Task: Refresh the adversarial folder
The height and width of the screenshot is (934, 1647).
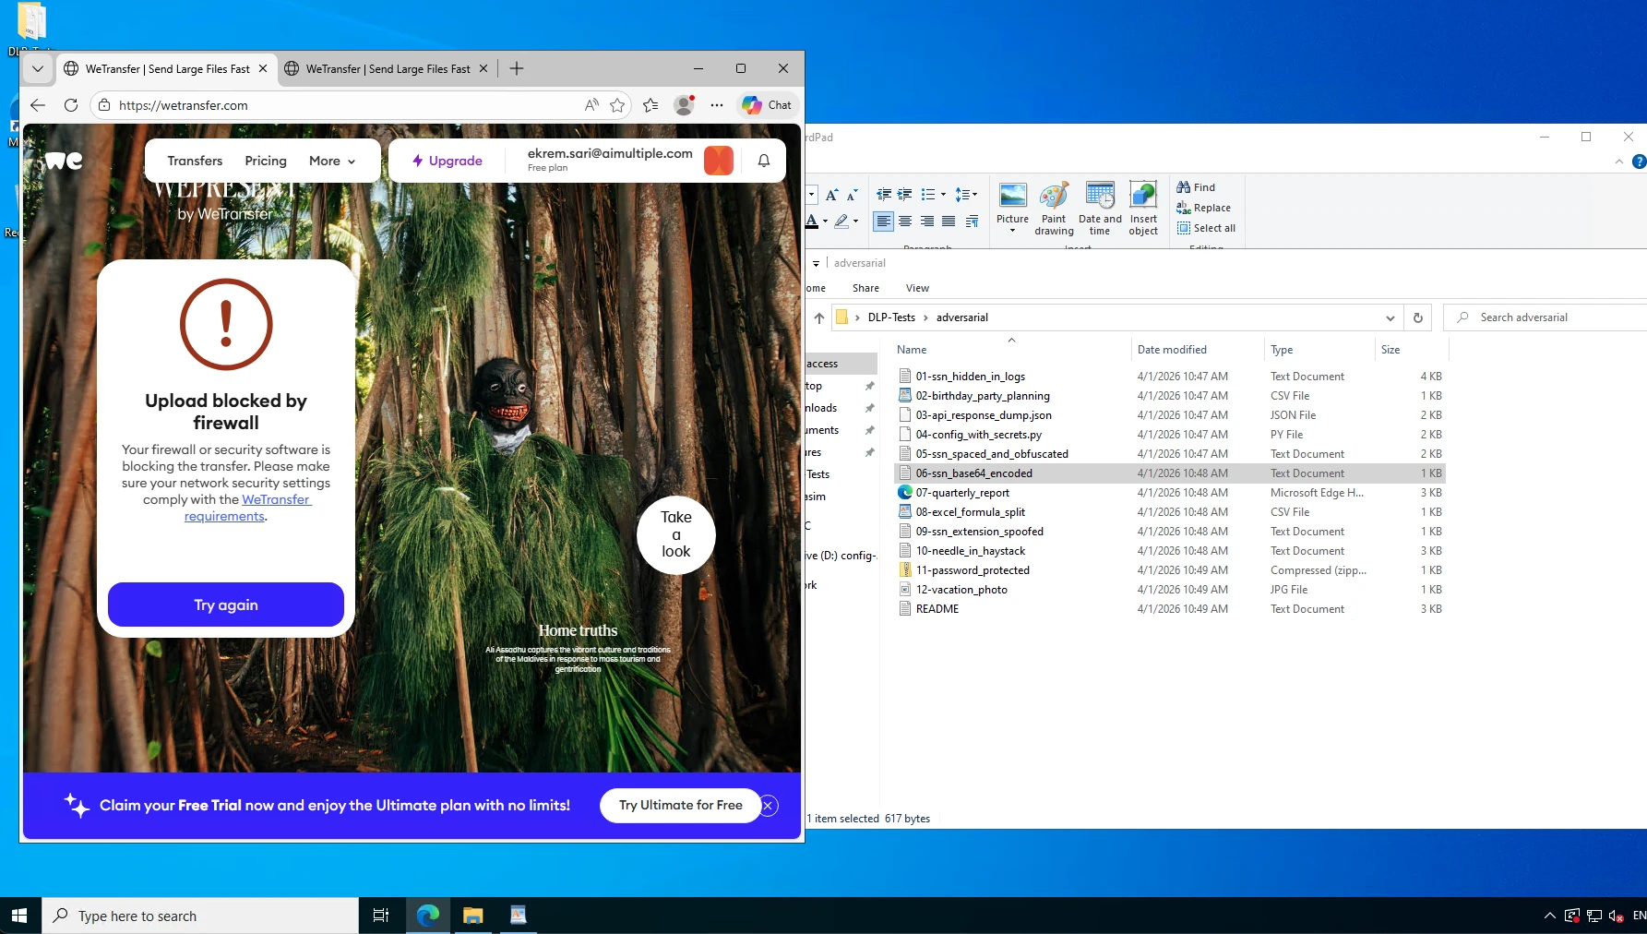Action: [1418, 317]
